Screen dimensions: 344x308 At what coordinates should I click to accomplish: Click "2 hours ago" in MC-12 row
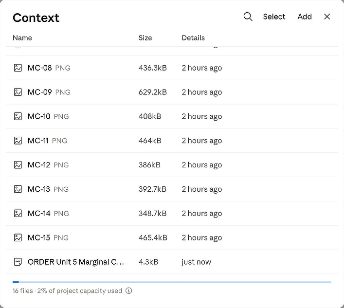[202, 165]
